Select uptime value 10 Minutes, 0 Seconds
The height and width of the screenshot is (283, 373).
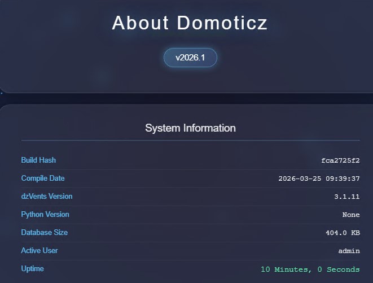pyautogui.click(x=310, y=269)
